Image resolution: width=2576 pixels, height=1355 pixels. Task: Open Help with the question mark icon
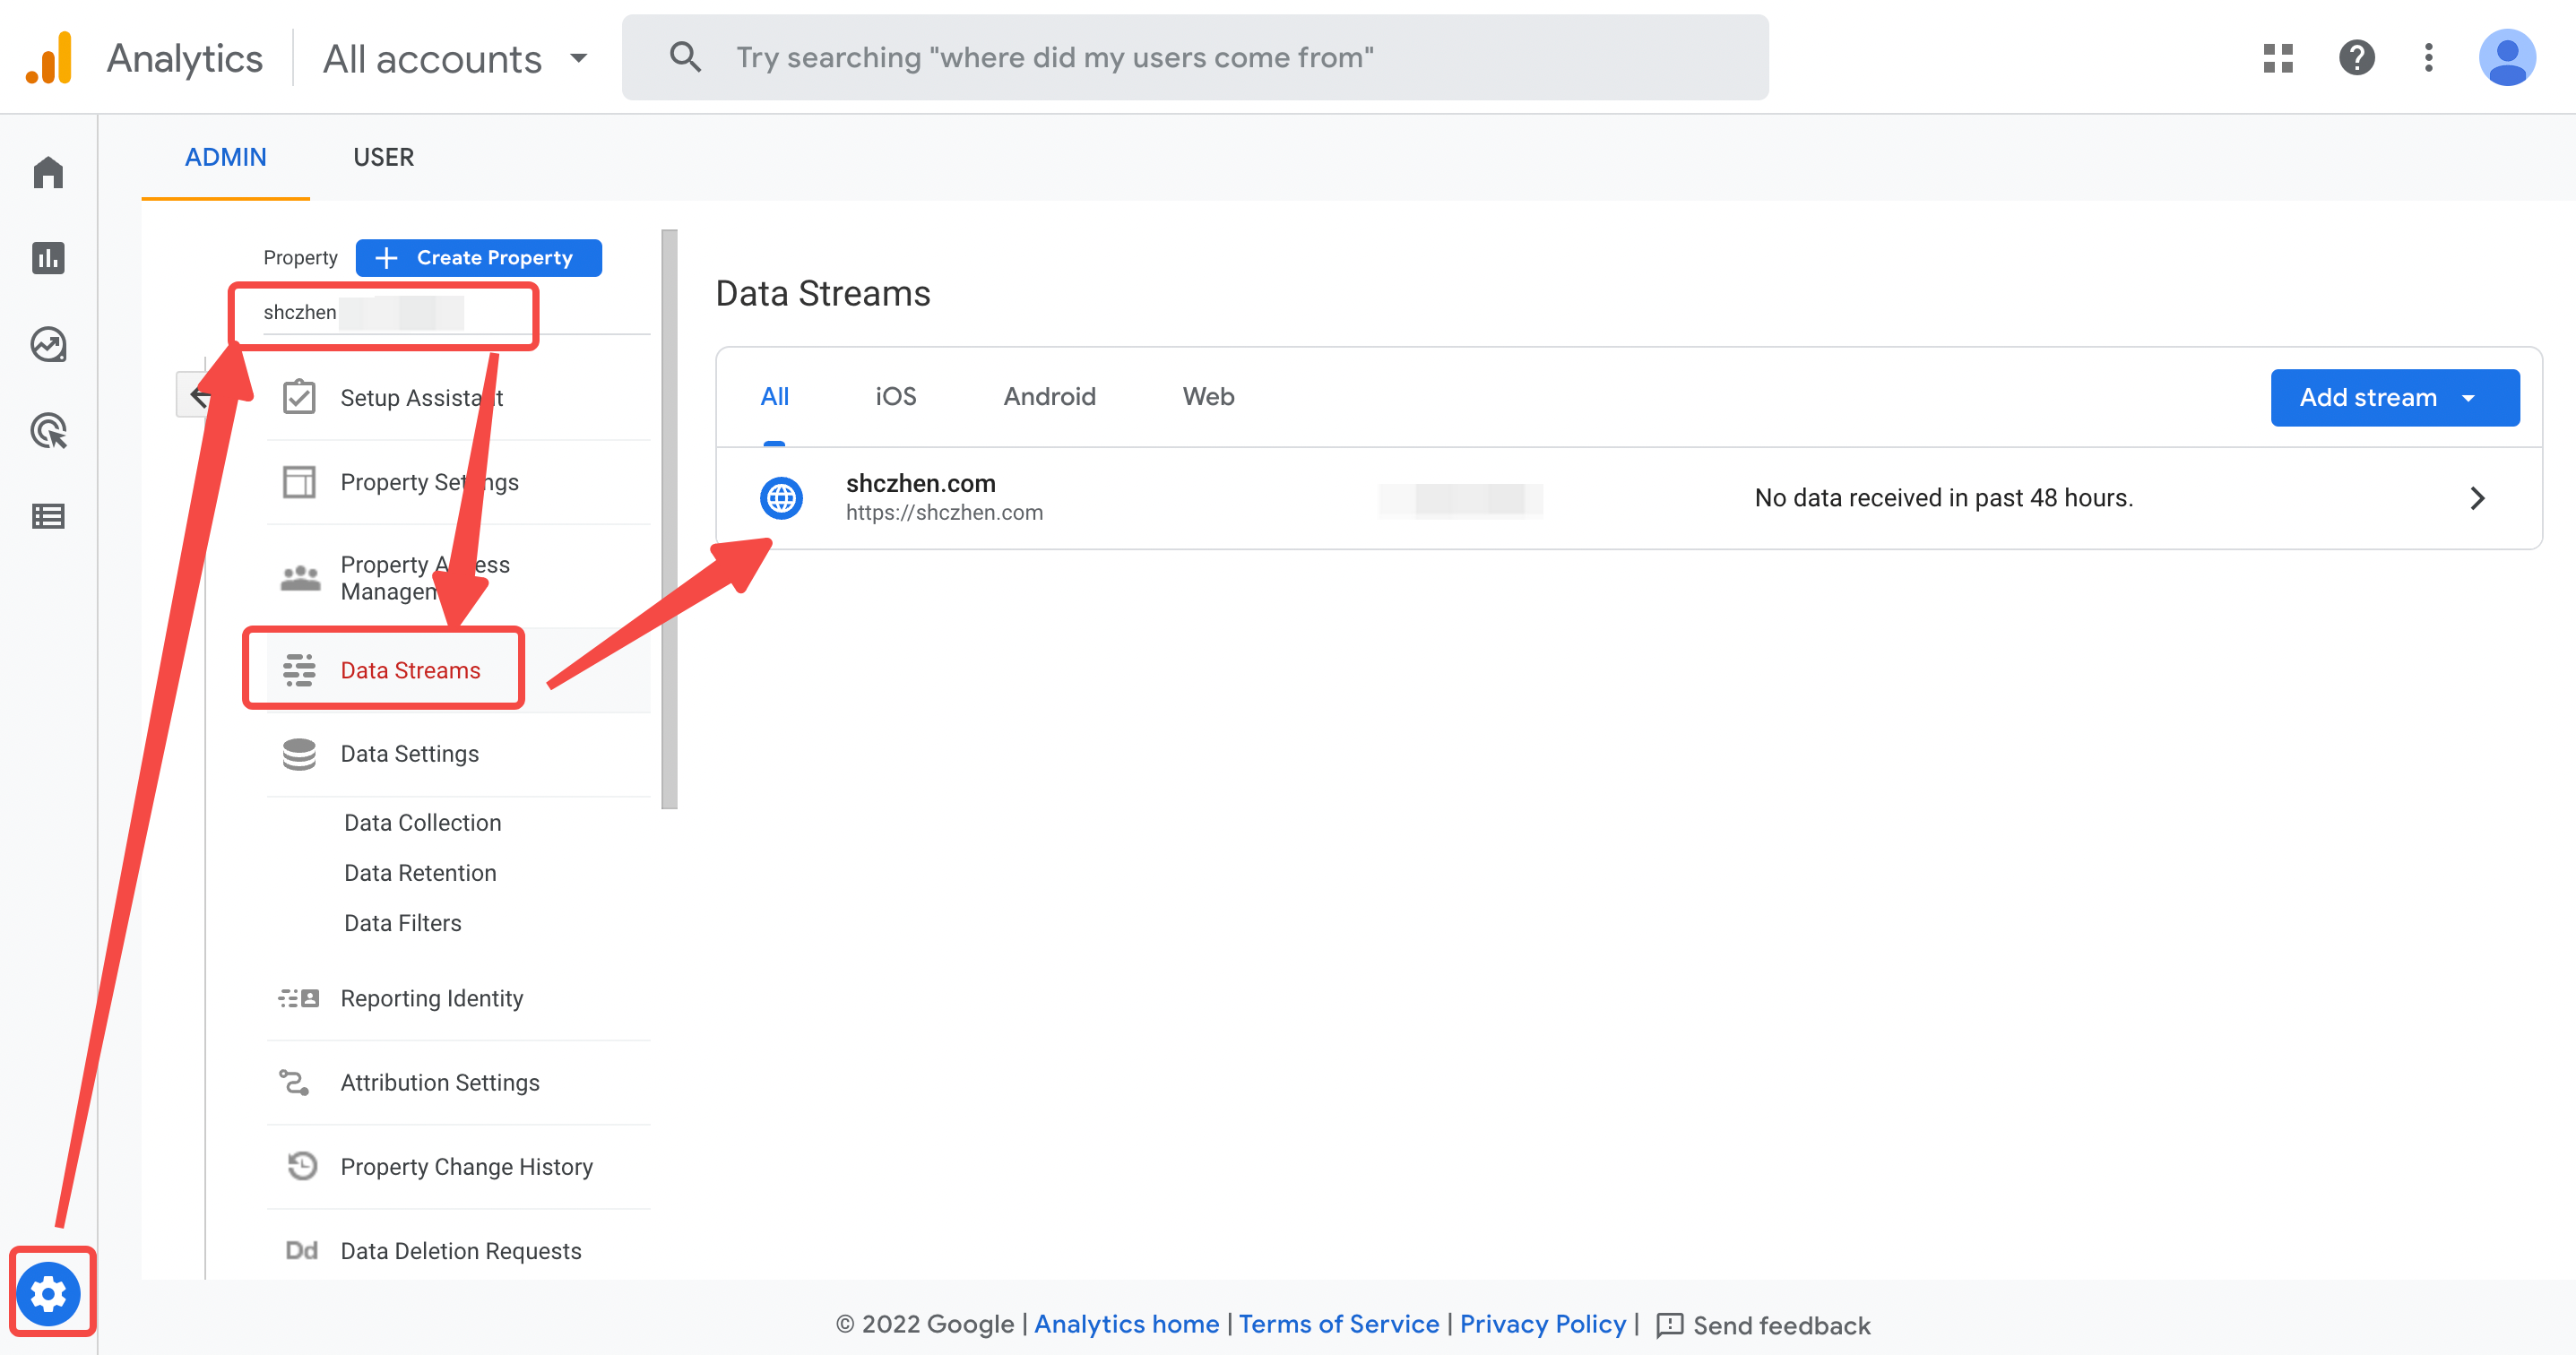pyautogui.click(x=2357, y=58)
